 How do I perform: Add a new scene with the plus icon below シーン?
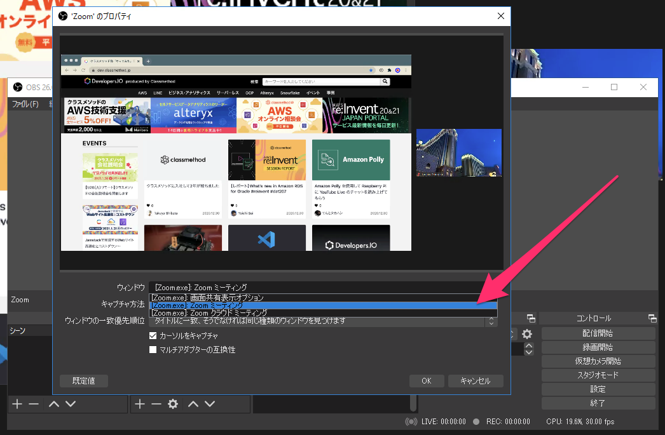pyautogui.click(x=17, y=404)
